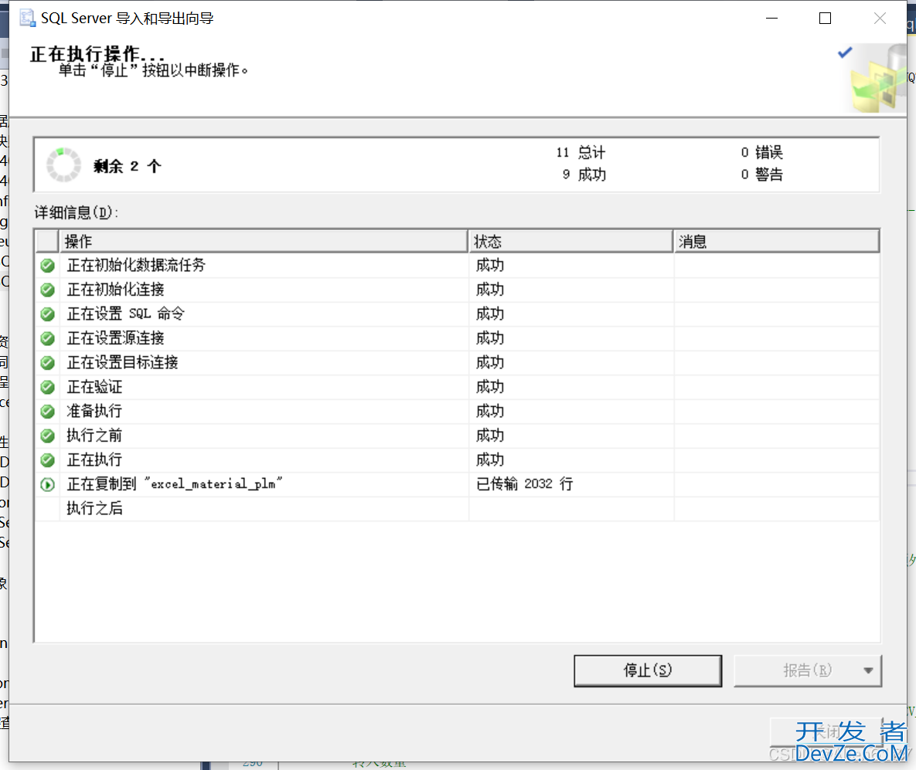Click the success icon beside 正在设置 SQL 命令
Screen dimensions: 916x770
(47, 314)
